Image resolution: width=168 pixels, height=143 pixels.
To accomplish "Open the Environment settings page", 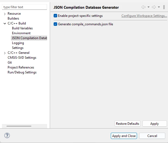I will point(21,33).
